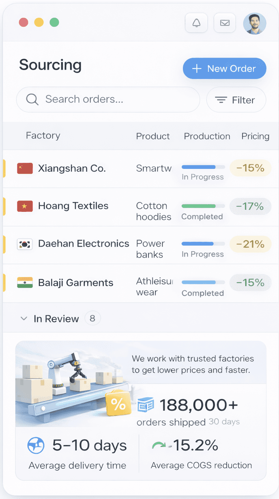Click the delivery time wheel icon
The image size is (279, 499).
click(x=36, y=445)
